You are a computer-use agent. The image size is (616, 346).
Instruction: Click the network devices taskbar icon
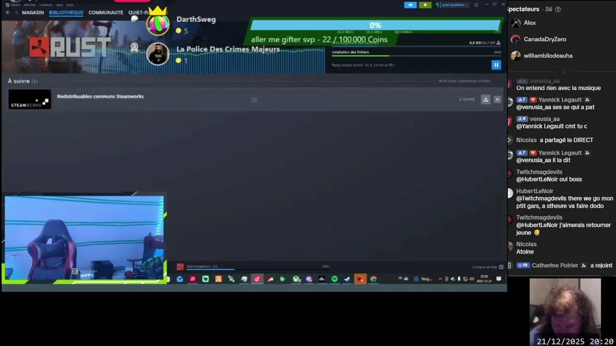click(231, 279)
